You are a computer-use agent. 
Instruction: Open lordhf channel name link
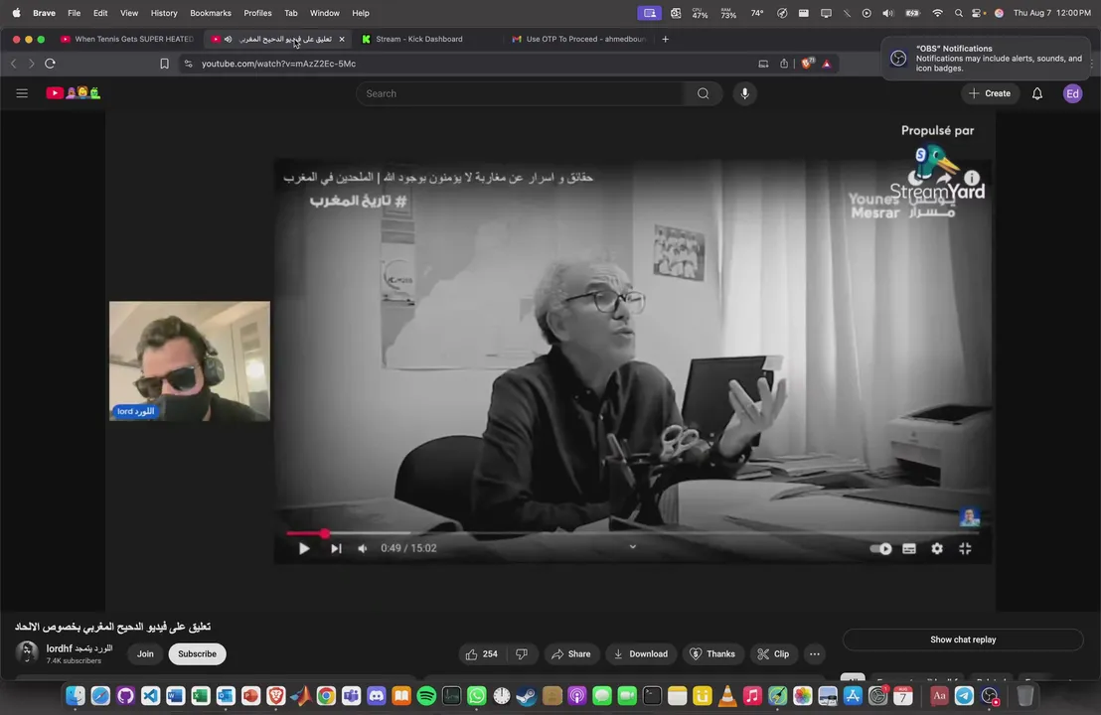click(x=79, y=648)
